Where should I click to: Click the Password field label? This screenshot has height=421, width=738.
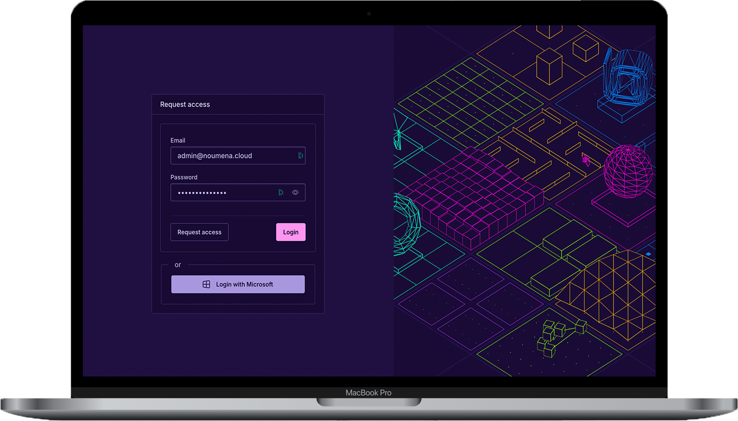point(184,177)
